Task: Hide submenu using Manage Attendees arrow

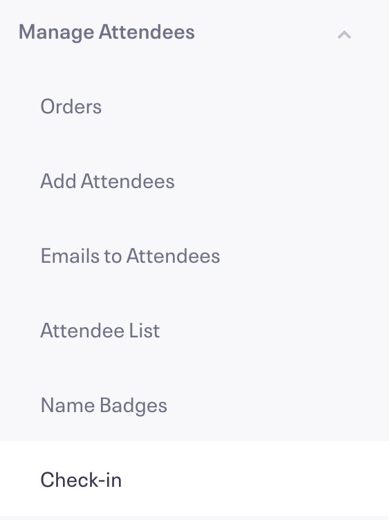Action: click(x=344, y=35)
